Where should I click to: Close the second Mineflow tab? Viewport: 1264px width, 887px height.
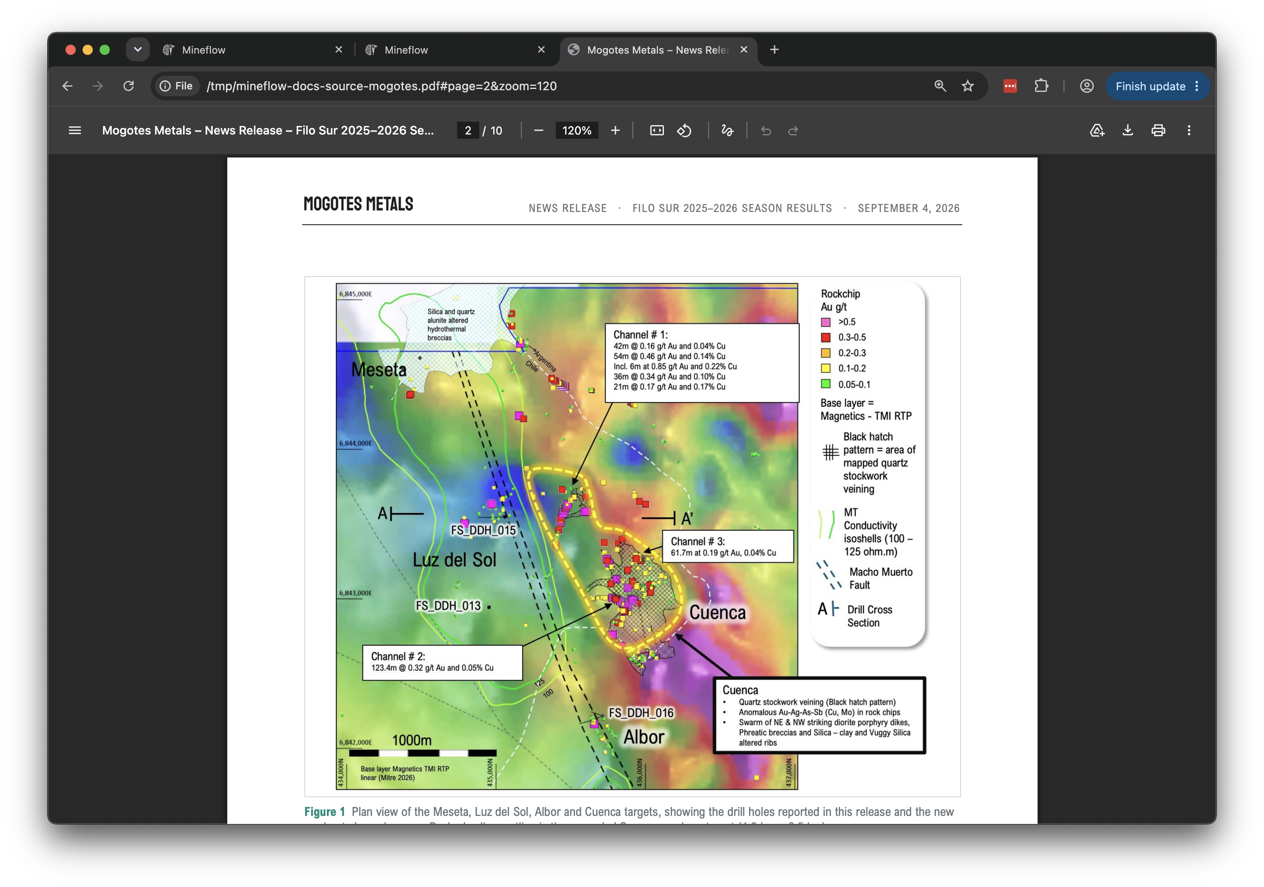pyautogui.click(x=541, y=49)
